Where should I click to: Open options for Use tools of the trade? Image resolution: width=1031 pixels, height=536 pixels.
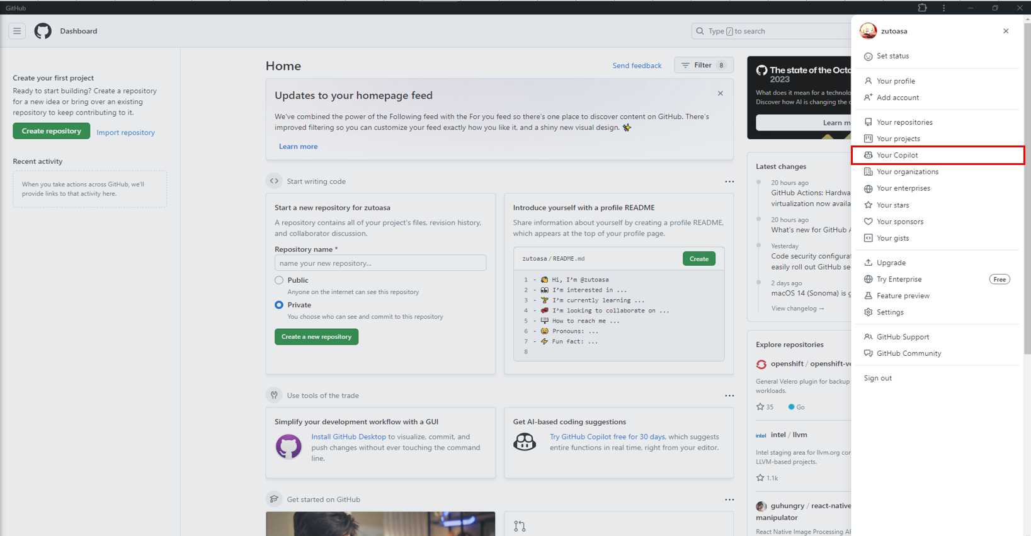pos(729,396)
